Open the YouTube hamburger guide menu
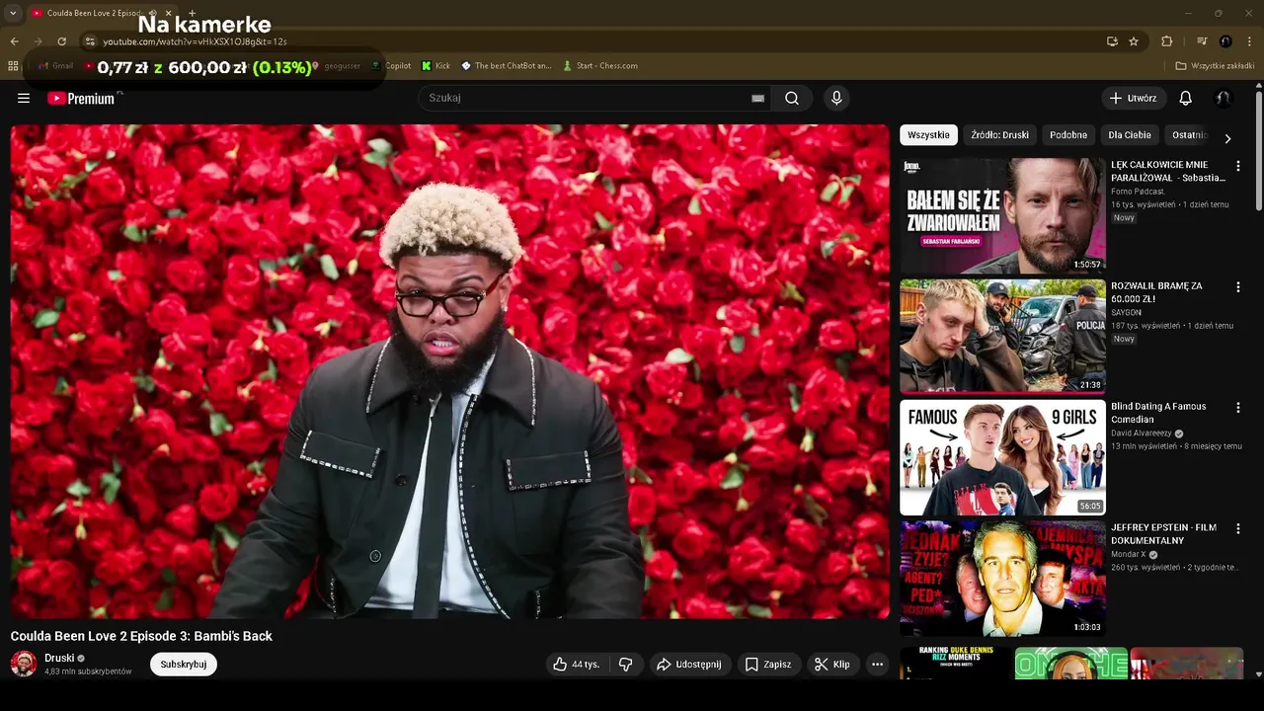 click(x=24, y=98)
